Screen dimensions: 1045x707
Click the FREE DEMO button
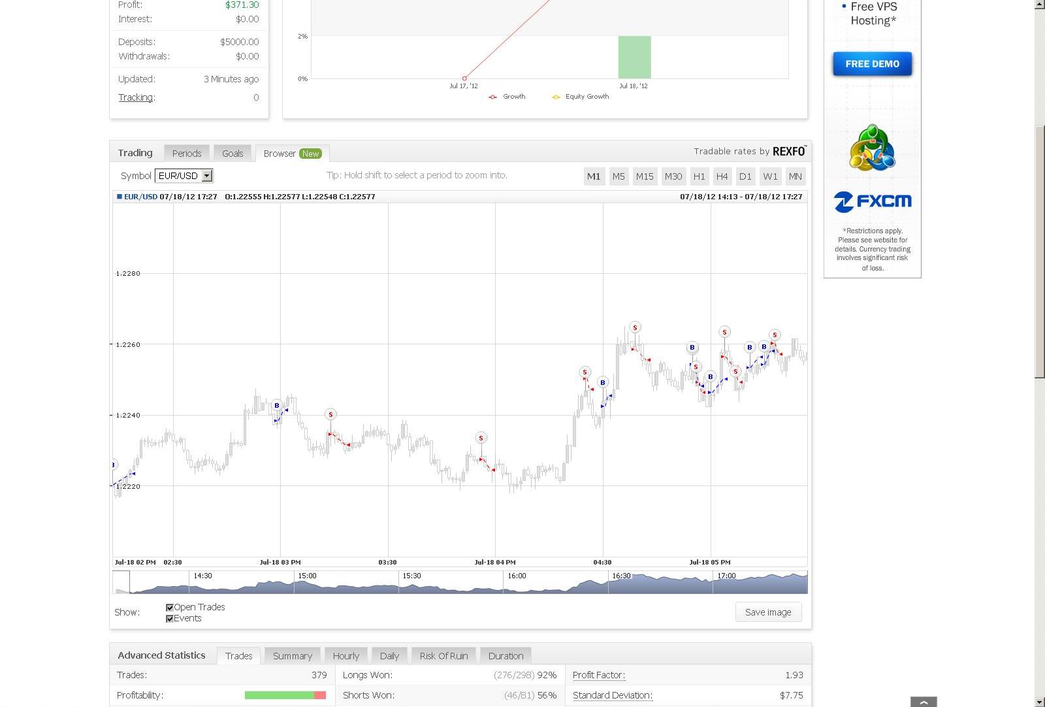[x=873, y=64]
